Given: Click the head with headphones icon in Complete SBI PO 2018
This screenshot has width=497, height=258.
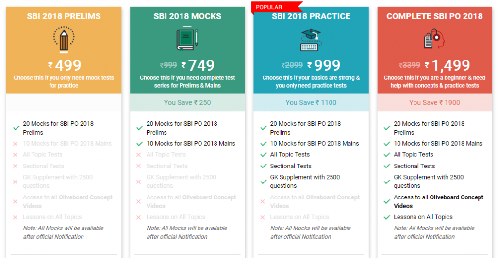Looking at the screenshot, I should (x=434, y=39).
